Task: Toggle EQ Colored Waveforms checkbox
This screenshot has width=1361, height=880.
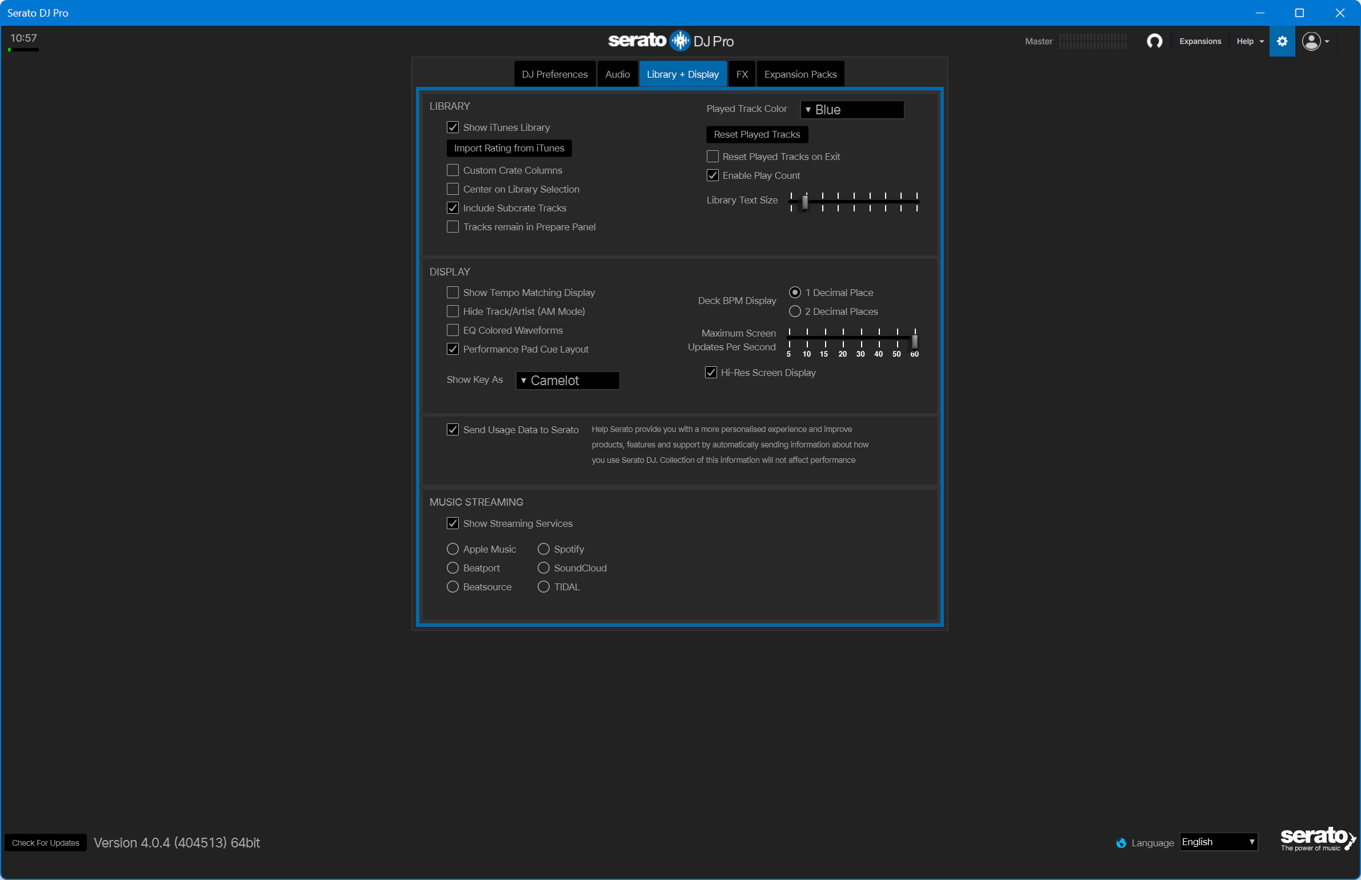Action: (453, 330)
